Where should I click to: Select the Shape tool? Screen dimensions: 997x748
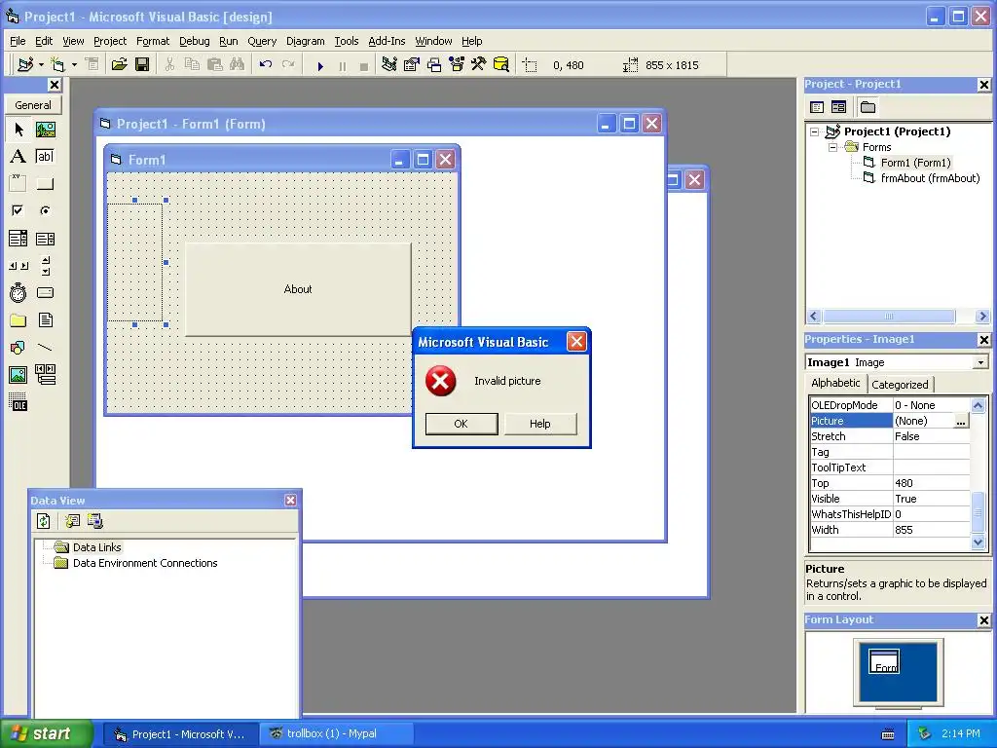click(x=18, y=348)
